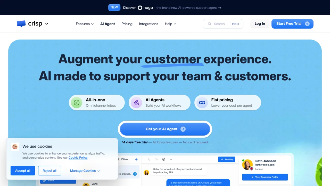The height and width of the screenshot is (186, 330).
Task: Click the Flat pricing pill
Action: click(228, 103)
